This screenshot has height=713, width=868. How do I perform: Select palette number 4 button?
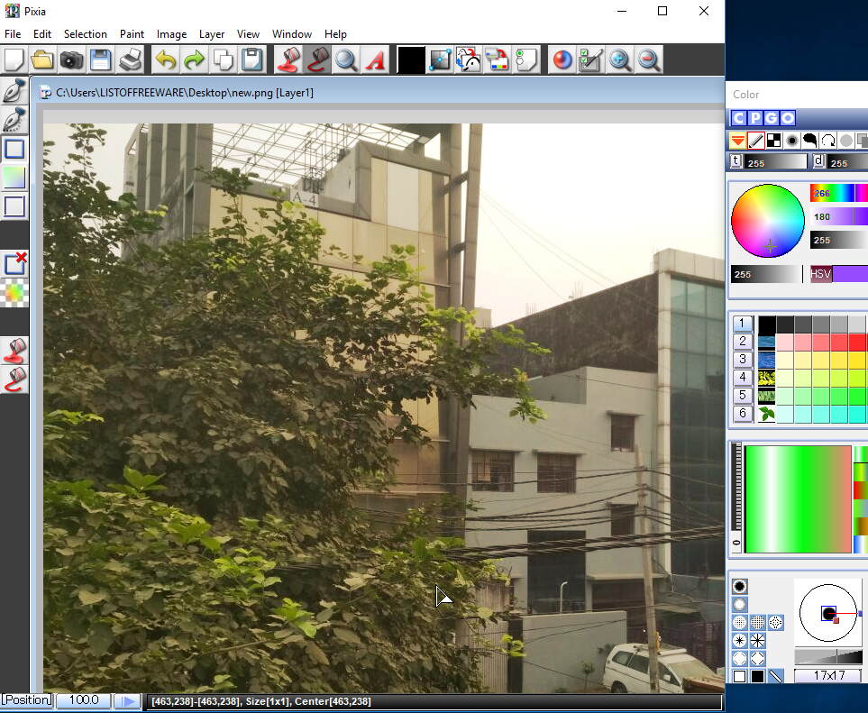click(743, 378)
